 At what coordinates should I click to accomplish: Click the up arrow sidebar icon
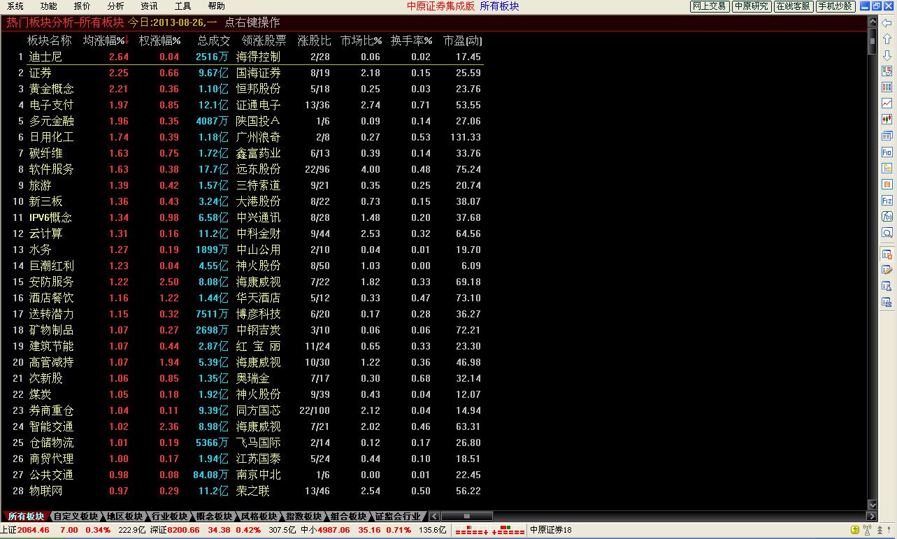tap(887, 39)
